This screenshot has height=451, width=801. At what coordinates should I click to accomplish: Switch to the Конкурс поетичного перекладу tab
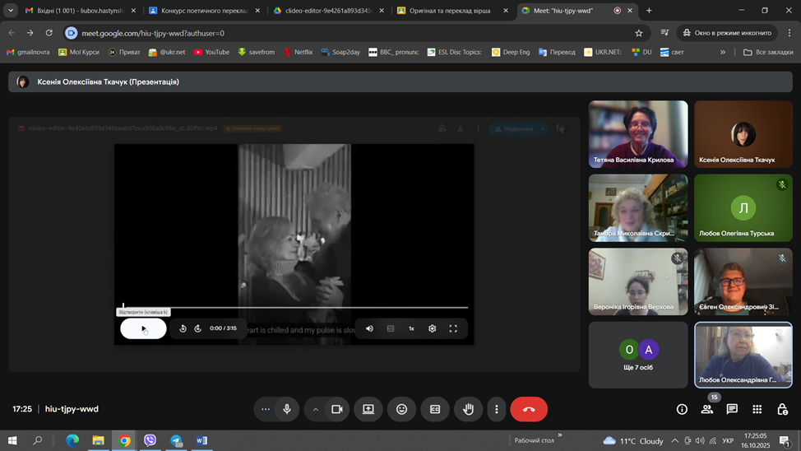[x=204, y=11]
